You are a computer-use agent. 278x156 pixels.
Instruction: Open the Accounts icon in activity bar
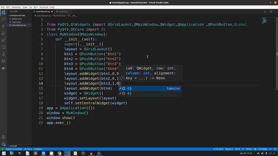click(x=3, y=137)
